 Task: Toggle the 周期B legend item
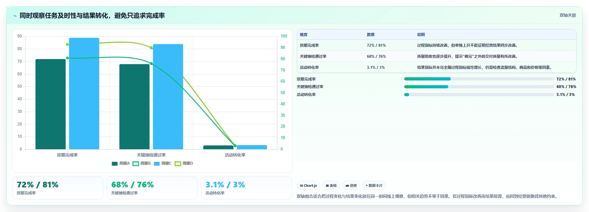point(142,163)
